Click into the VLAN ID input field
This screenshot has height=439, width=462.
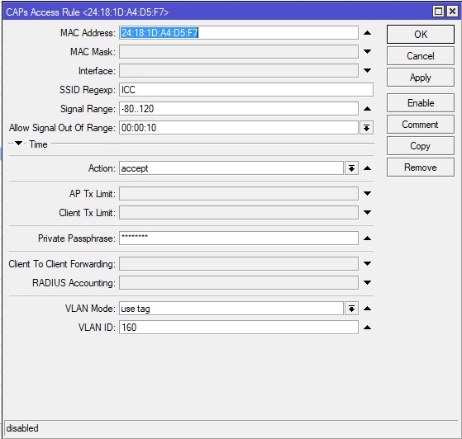pos(239,328)
